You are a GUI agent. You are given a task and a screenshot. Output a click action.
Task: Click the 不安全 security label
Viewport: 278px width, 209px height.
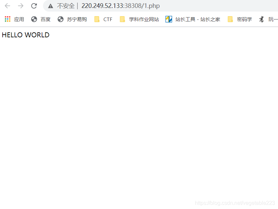pyautogui.click(x=66, y=6)
